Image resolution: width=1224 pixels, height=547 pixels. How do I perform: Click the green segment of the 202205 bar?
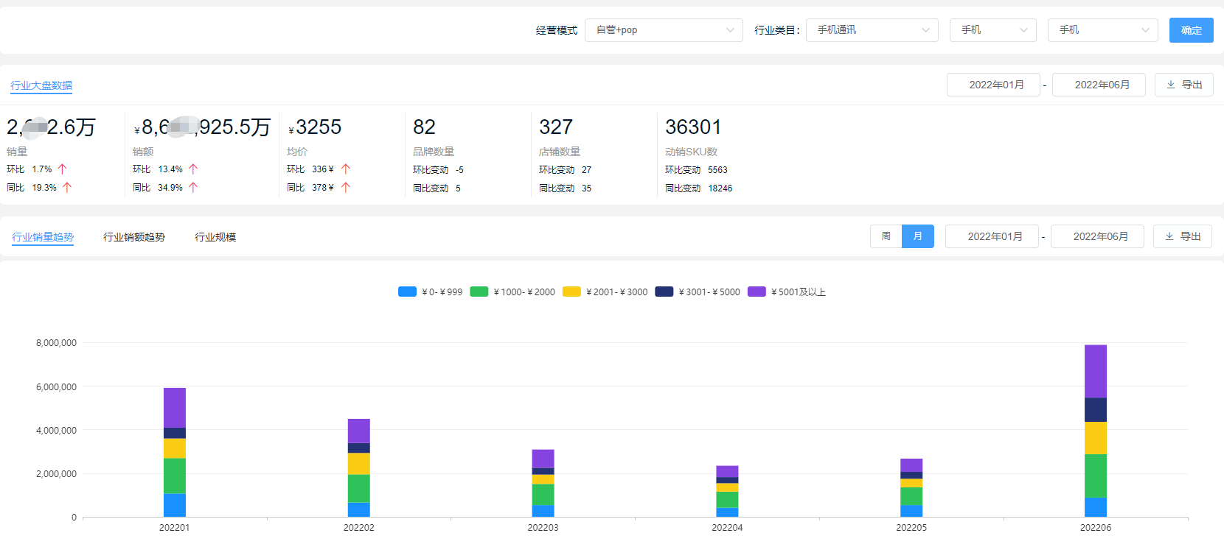(911, 496)
